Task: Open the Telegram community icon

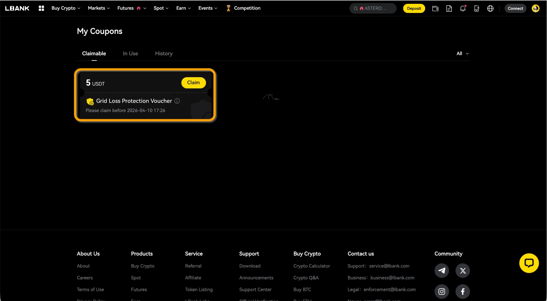Action: pyautogui.click(x=441, y=271)
